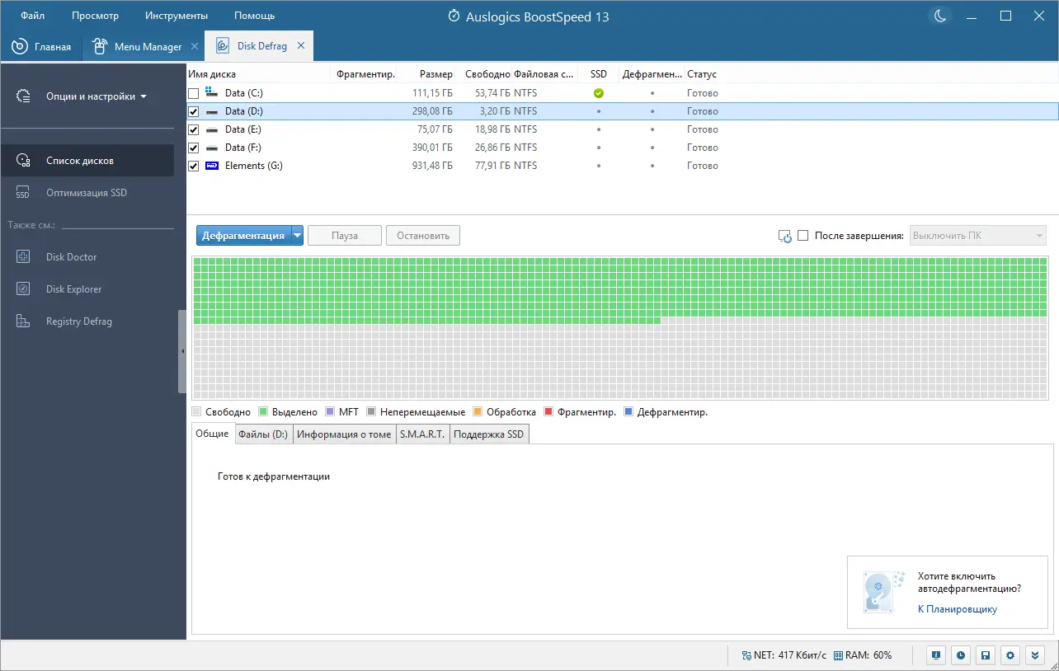Open settings via the status bar gear icon

[x=1010, y=655]
